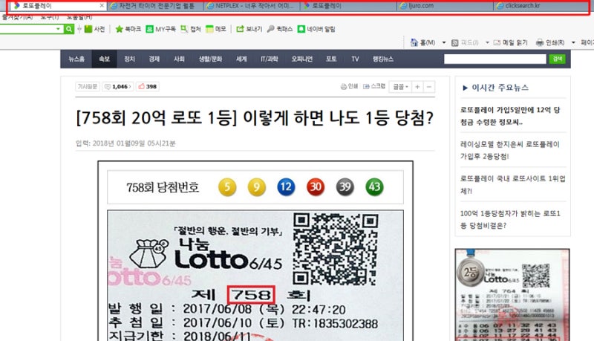
Task: Click the comment count 1,046 button
Action: (118, 86)
